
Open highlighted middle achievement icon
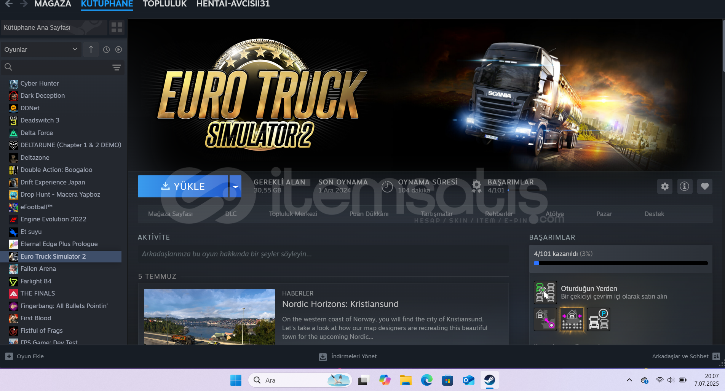[x=572, y=319]
